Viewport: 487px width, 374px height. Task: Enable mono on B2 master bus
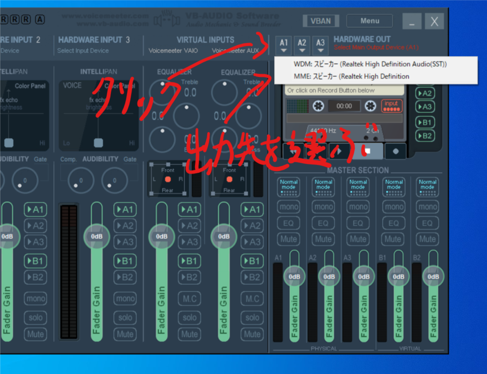click(x=427, y=207)
